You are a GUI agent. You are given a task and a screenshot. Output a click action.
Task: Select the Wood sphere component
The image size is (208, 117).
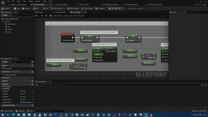tap(11, 24)
